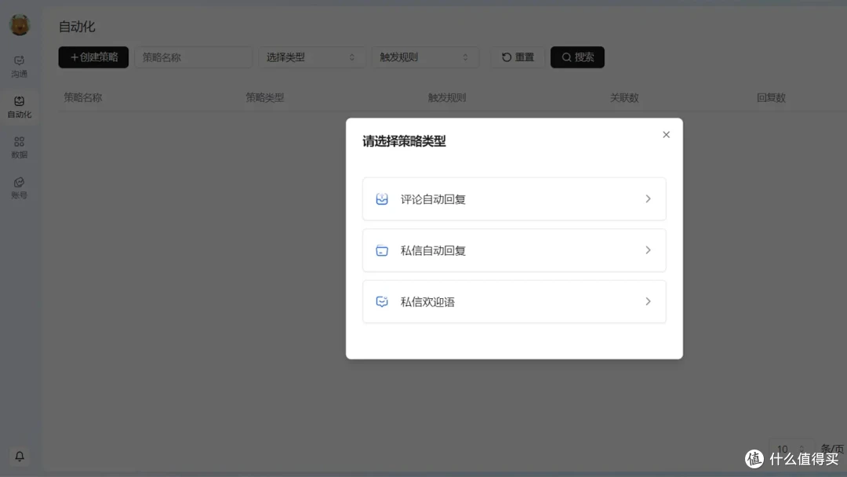Open the 数据 sidebar section

(20, 147)
